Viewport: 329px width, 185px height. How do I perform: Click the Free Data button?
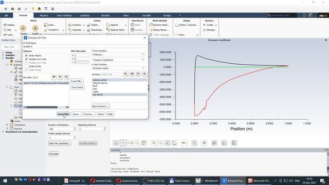(x=78, y=87)
